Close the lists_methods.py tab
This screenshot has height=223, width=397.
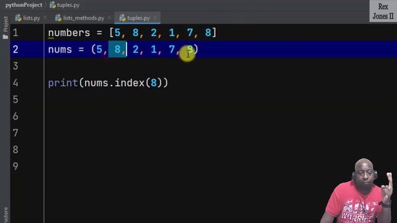pyautogui.click(x=109, y=18)
